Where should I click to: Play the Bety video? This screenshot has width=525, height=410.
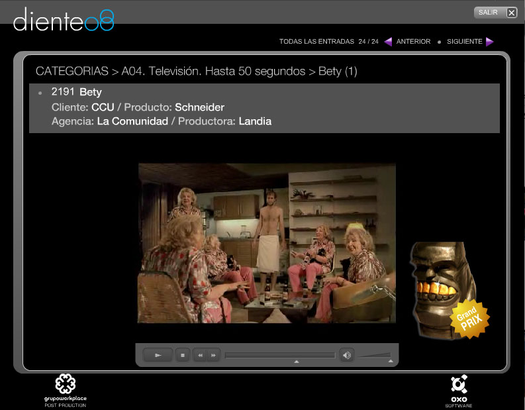tap(158, 356)
